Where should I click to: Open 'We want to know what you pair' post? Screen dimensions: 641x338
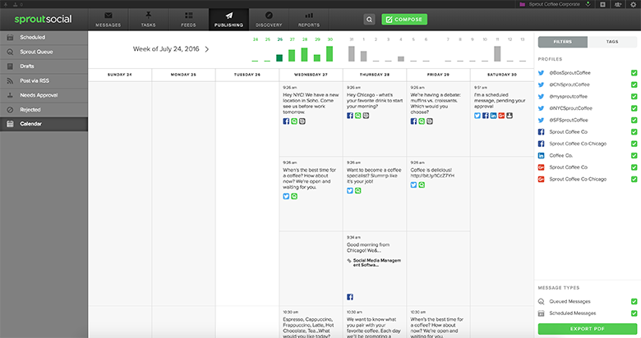[x=374, y=323]
